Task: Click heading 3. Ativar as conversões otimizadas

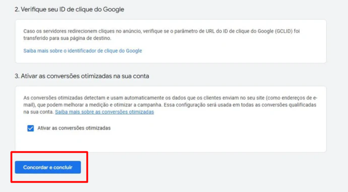Action: [x=82, y=76]
